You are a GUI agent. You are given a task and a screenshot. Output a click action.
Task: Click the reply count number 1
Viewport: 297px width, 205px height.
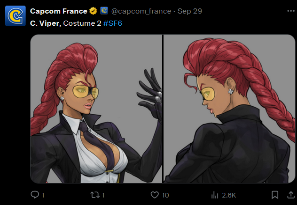tap(43, 195)
